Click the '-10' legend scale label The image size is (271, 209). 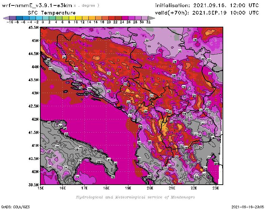click(10, 22)
